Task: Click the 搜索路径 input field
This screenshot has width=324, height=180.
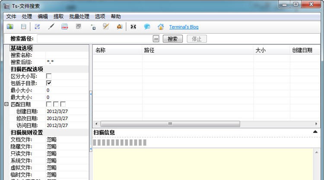Action: (x=95, y=39)
